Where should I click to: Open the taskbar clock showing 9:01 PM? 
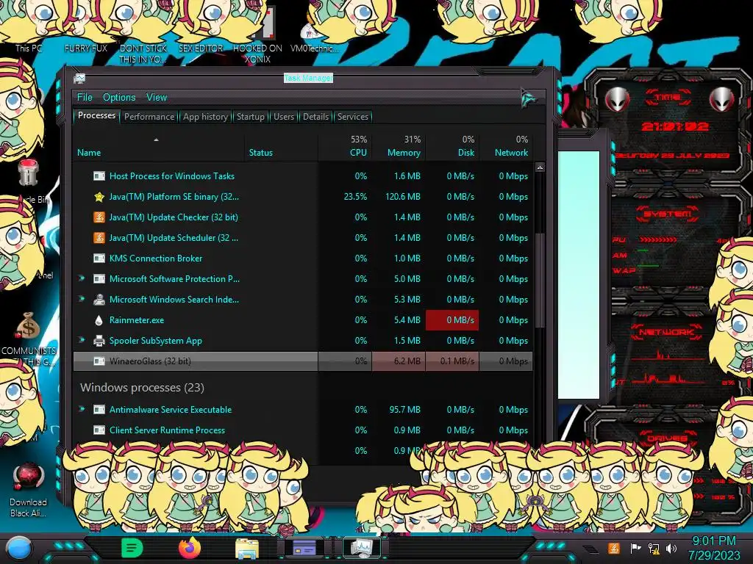click(x=713, y=548)
